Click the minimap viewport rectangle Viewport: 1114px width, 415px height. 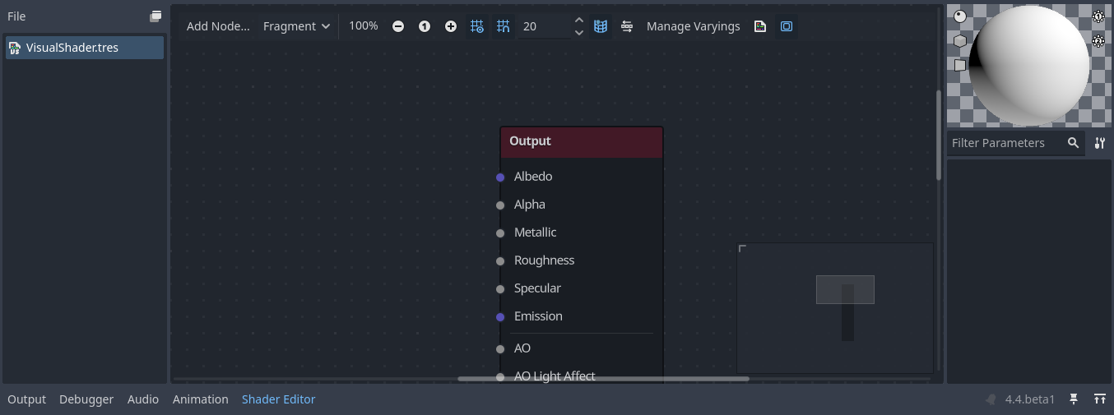pyautogui.click(x=845, y=289)
